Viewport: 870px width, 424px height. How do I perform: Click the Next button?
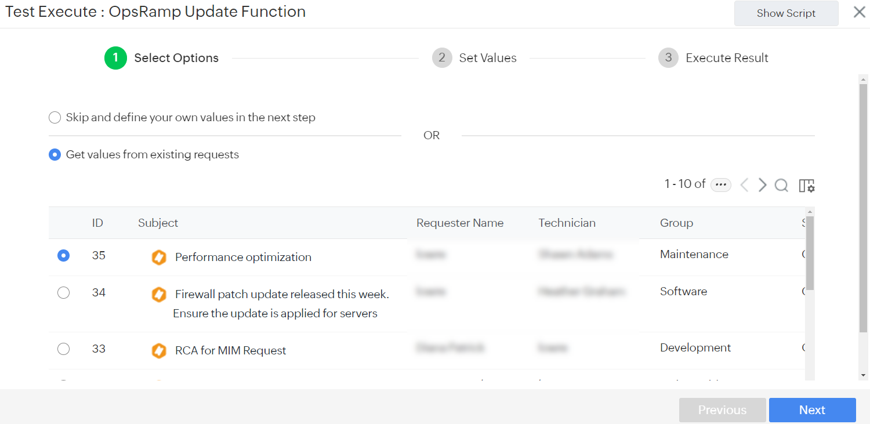click(x=812, y=410)
